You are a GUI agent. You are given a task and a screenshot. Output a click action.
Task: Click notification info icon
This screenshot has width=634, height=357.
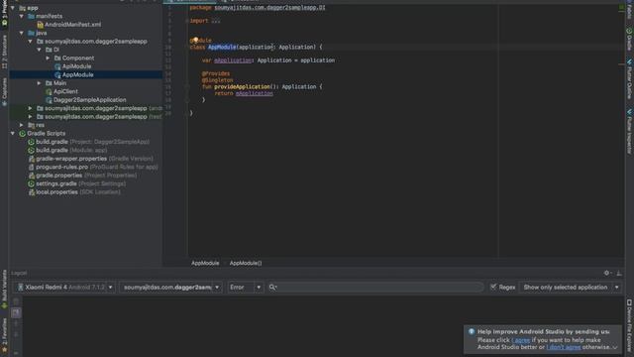pos(472,331)
